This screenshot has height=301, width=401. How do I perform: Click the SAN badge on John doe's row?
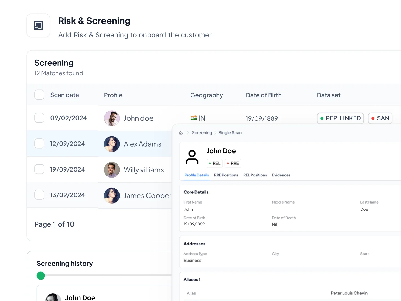(380, 118)
